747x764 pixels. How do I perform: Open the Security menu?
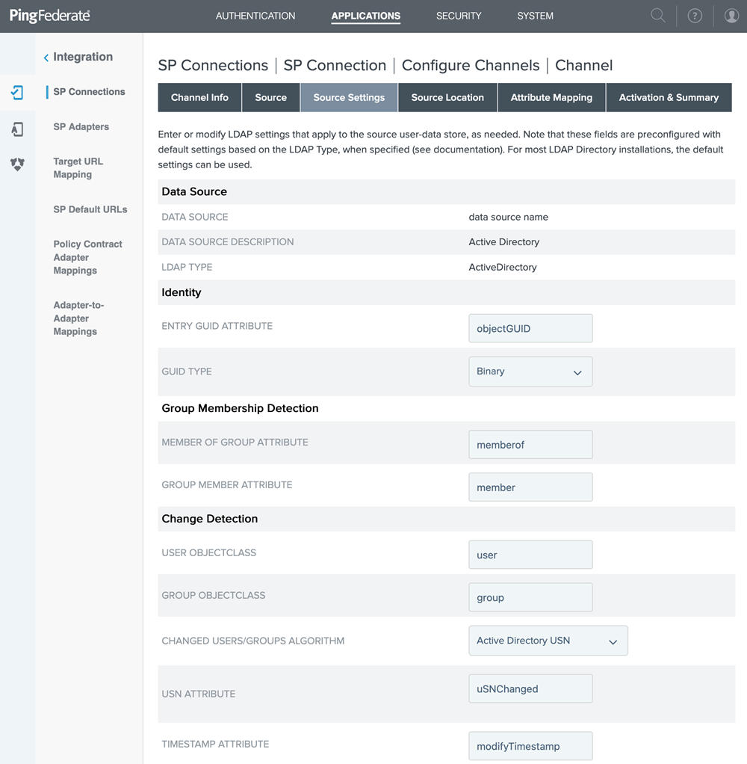pos(459,16)
